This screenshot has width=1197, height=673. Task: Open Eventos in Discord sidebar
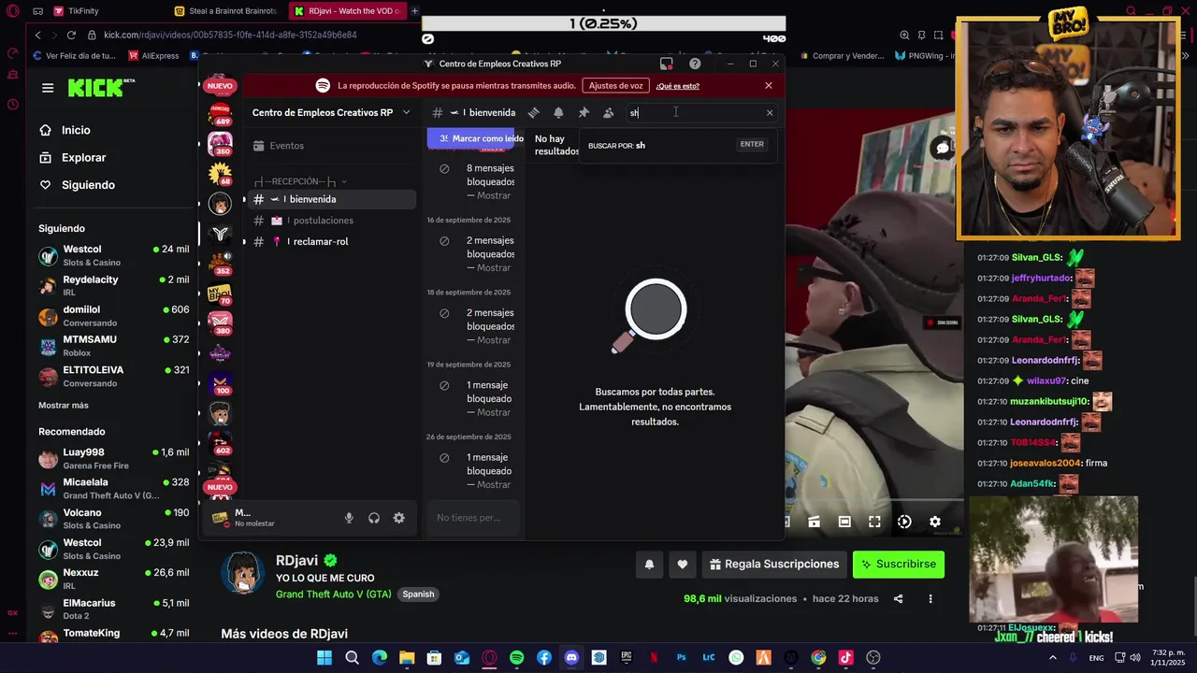(286, 146)
